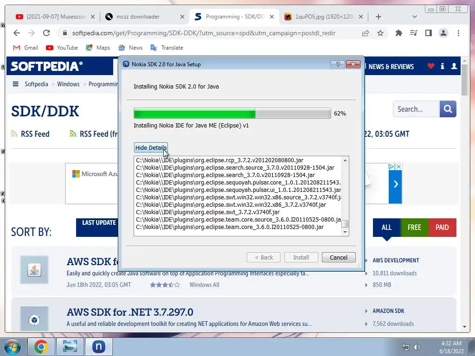The height and width of the screenshot is (356, 475).
Task: Click Windows breadcrumb link
Action: [x=68, y=84]
